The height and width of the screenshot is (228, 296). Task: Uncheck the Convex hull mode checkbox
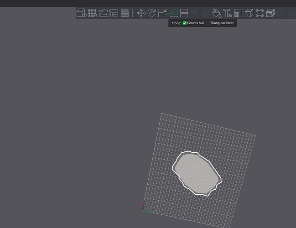[185, 23]
